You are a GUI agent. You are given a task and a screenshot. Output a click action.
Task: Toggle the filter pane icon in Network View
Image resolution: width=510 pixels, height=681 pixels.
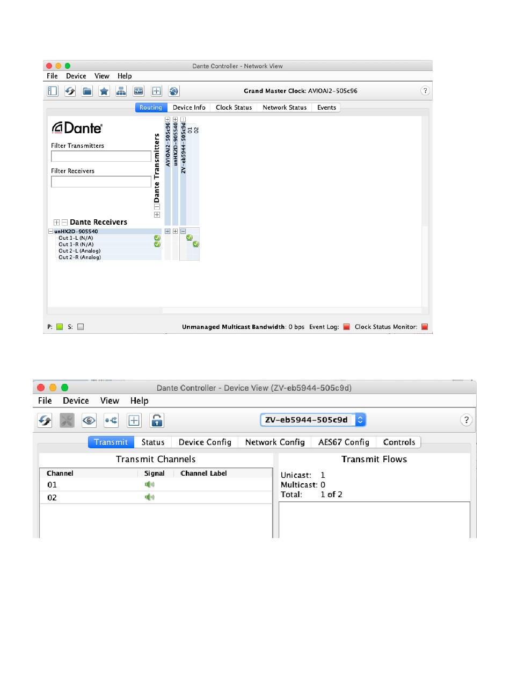pos(53,91)
